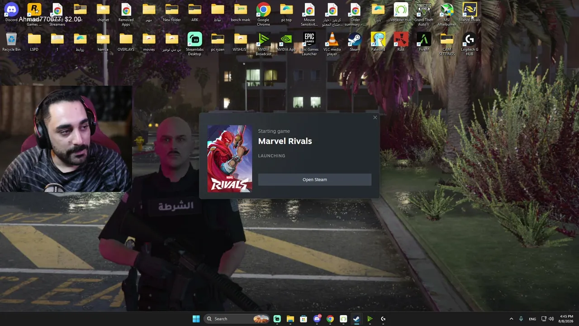This screenshot has width=579, height=326.
Task: Open the Discord desktop shortcut
Action: (x=11, y=13)
